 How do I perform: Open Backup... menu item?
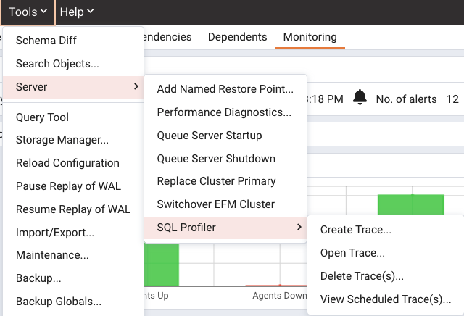pos(73,278)
